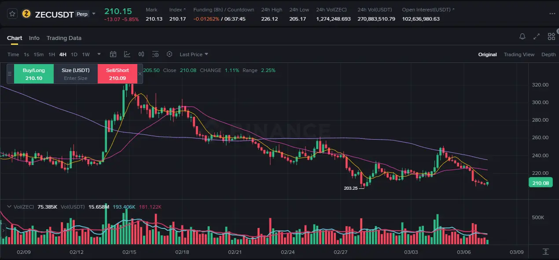The image size is (559, 260).
Task: Click the 24h High value 226.12
Action: pyautogui.click(x=269, y=19)
